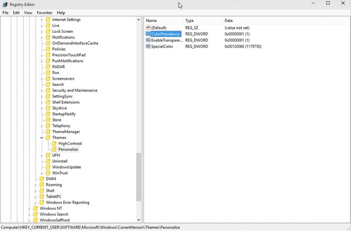351x231 pixels.
Task: Click the HighContrast folder icon
Action: (x=54, y=143)
